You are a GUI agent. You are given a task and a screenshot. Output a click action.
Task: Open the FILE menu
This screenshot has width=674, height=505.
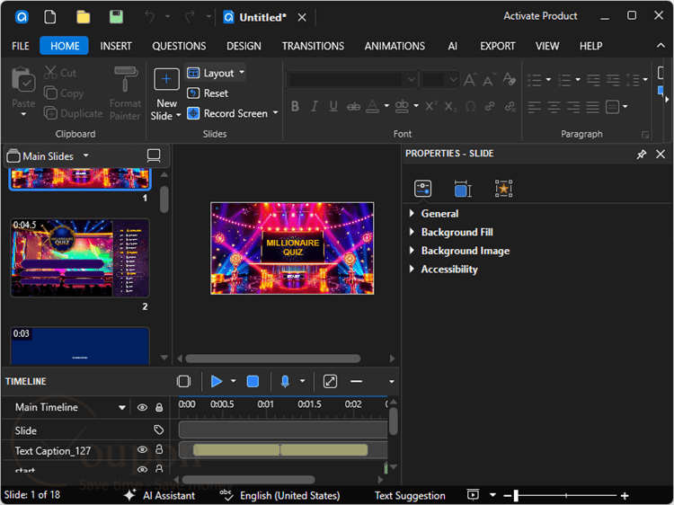[x=20, y=46]
